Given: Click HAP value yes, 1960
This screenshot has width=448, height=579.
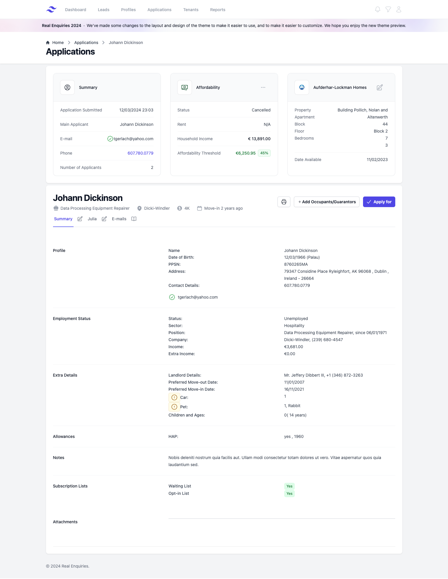Looking at the screenshot, I should [x=294, y=436].
